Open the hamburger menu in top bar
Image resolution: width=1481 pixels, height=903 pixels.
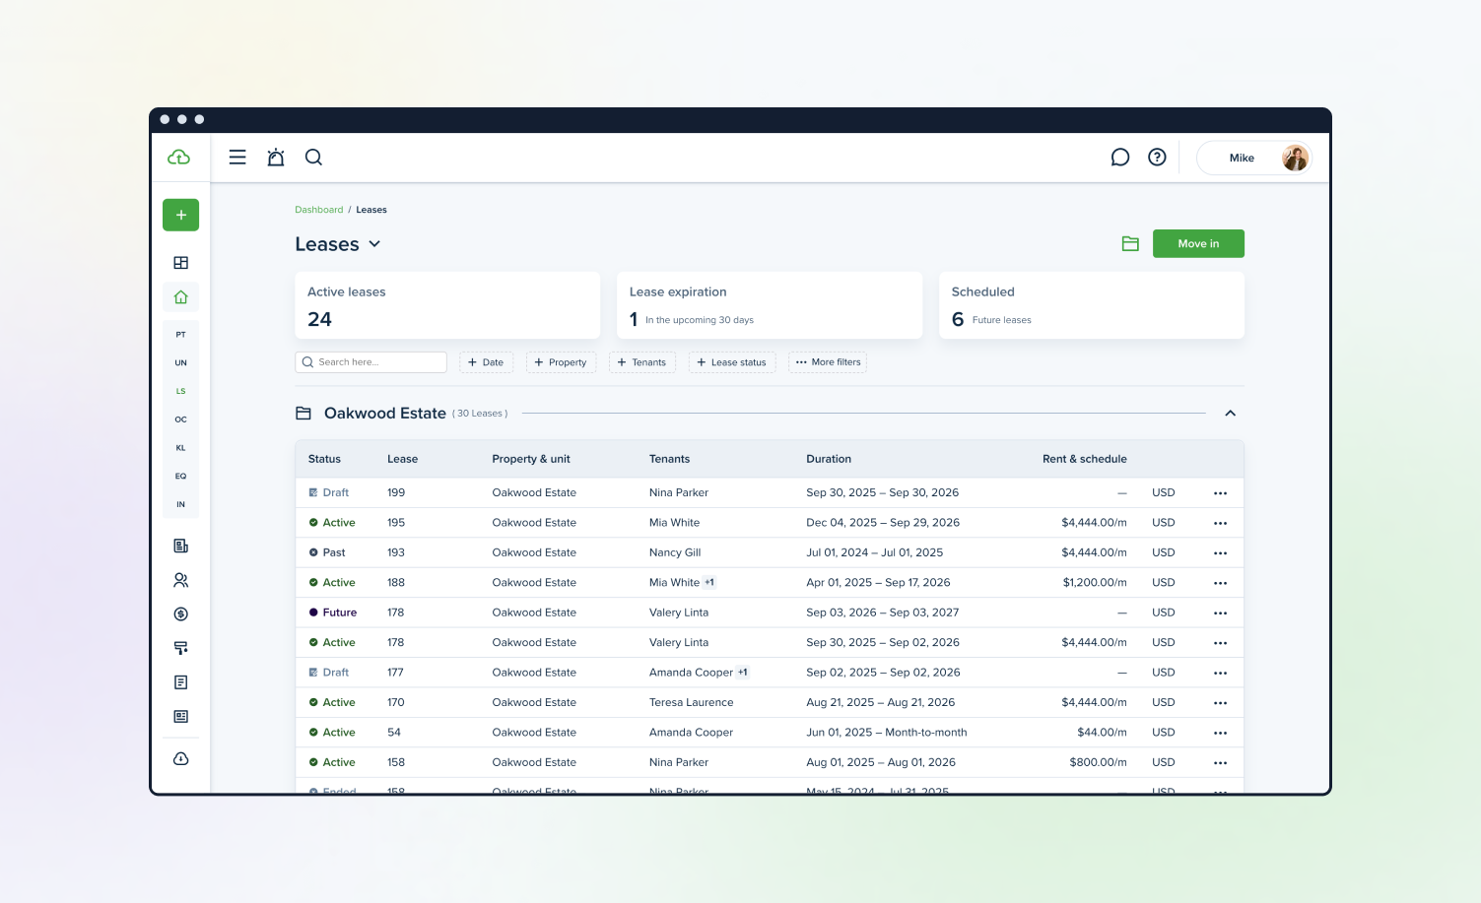(x=237, y=158)
